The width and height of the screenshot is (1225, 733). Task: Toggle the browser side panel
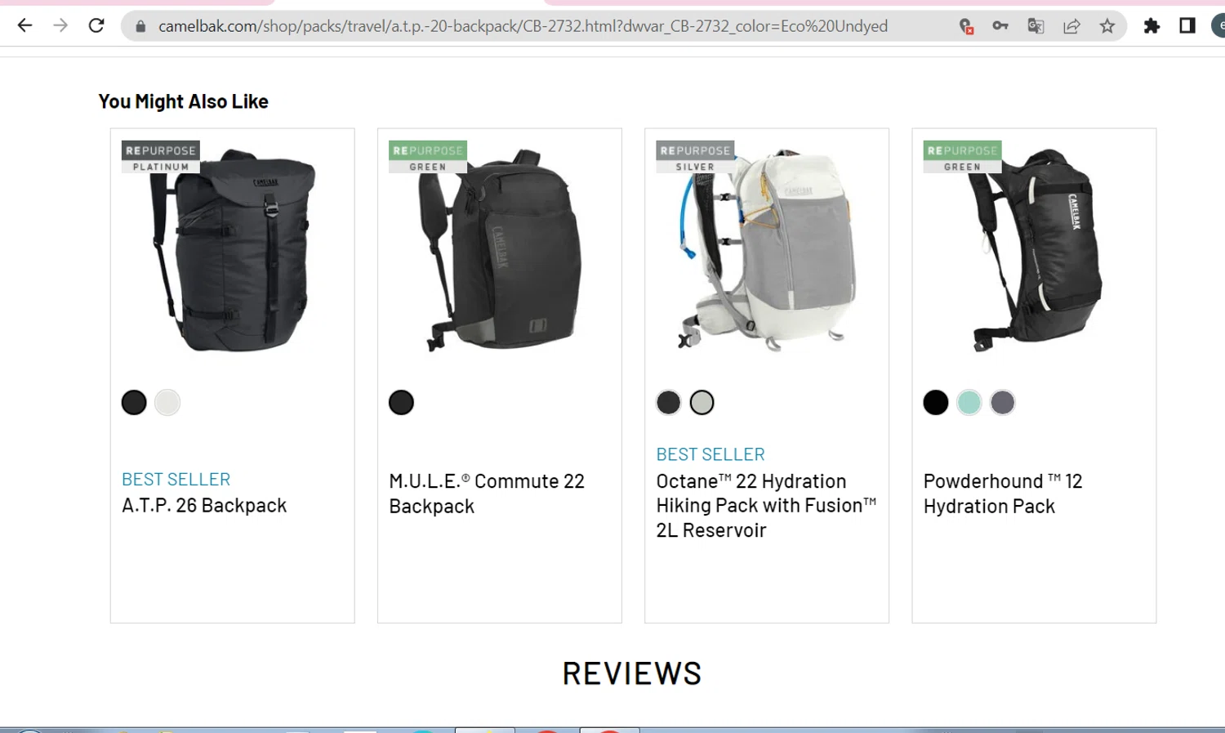tap(1187, 26)
